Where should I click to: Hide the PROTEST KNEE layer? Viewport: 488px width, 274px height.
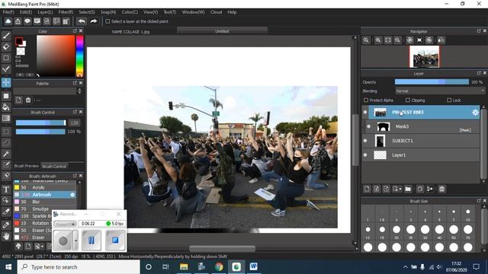click(x=365, y=112)
